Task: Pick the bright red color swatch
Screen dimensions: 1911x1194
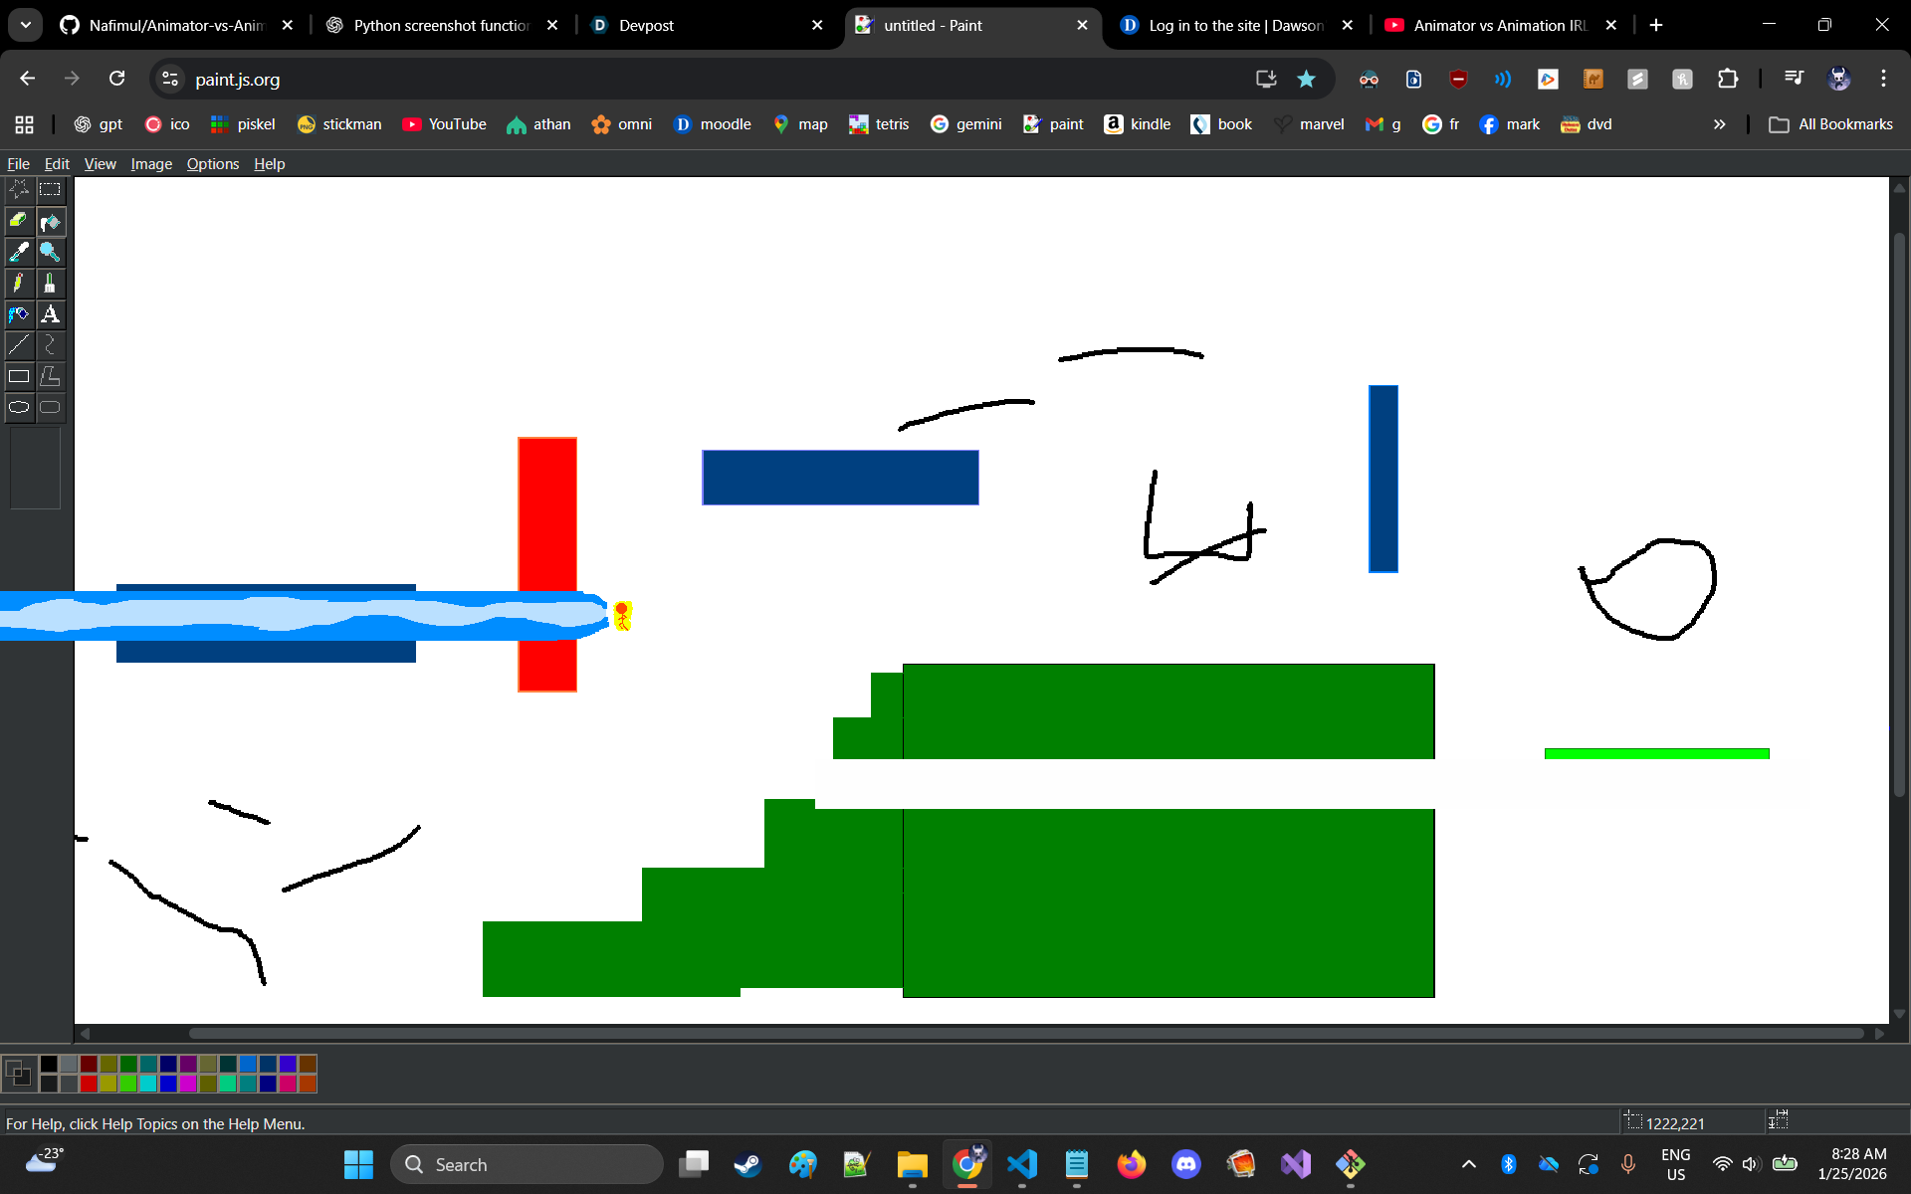Action: 89,1084
